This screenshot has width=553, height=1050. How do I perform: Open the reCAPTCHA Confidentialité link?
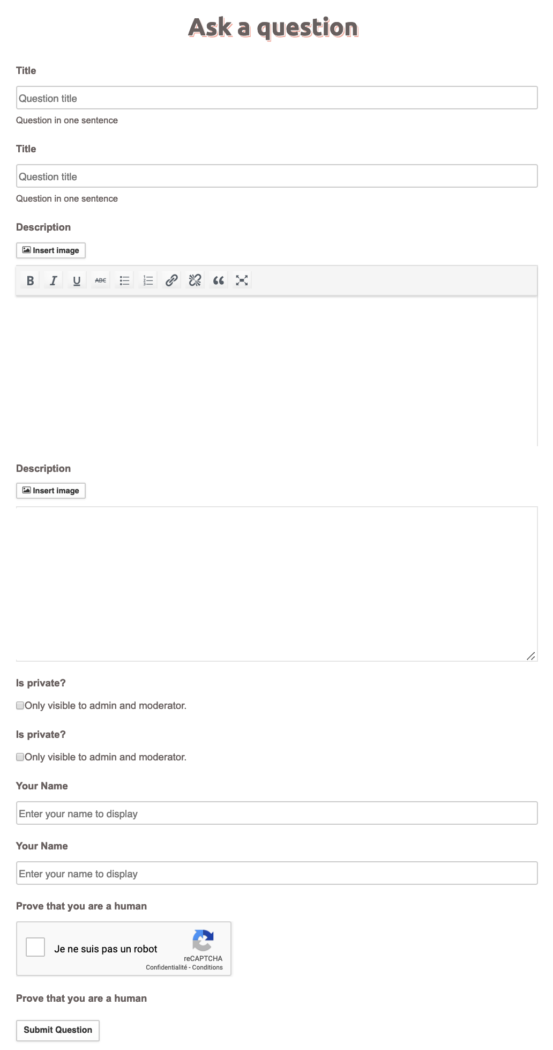point(167,967)
